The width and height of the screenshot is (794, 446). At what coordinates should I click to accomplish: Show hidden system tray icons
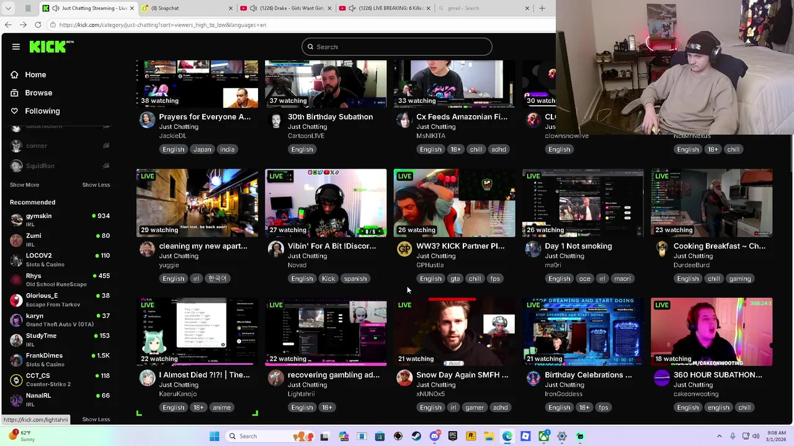[x=720, y=436]
